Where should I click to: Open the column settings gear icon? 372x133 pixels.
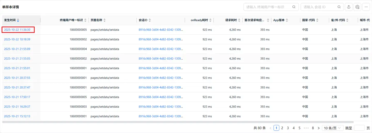click(x=358, y=7)
